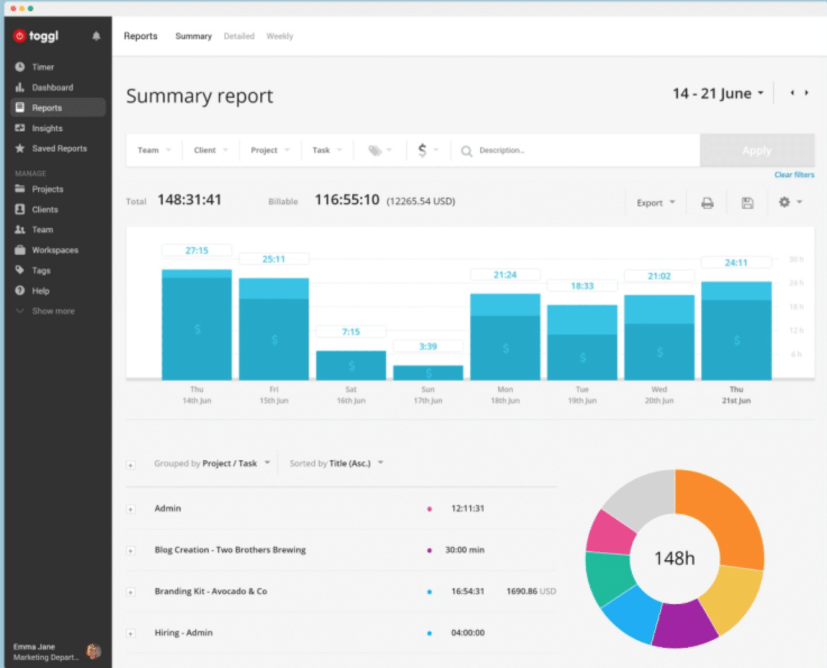Open the Timer page from sidebar

click(x=43, y=67)
